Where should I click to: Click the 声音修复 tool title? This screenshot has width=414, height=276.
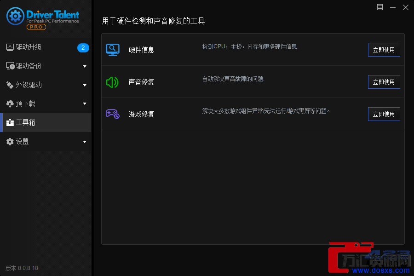coord(141,82)
